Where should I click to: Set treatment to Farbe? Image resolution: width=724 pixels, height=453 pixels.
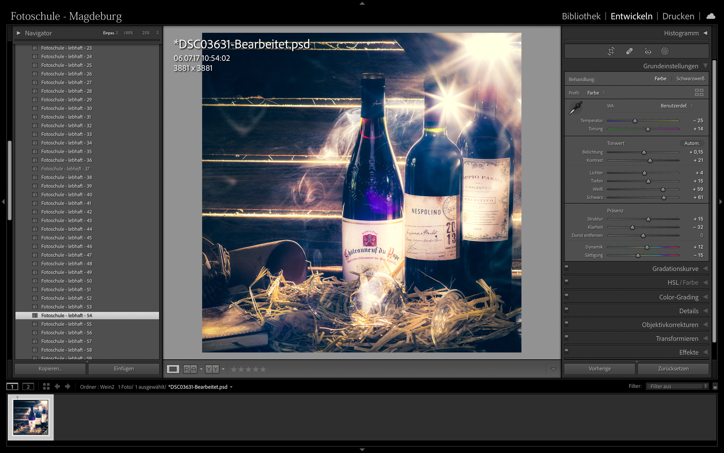click(660, 79)
